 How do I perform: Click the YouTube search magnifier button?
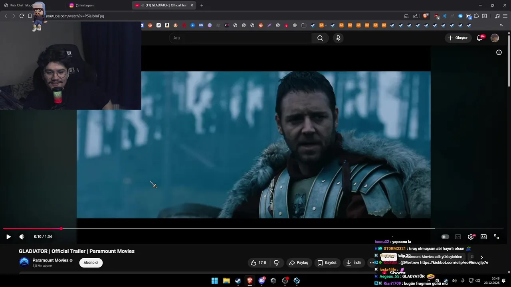(x=320, y=38)
